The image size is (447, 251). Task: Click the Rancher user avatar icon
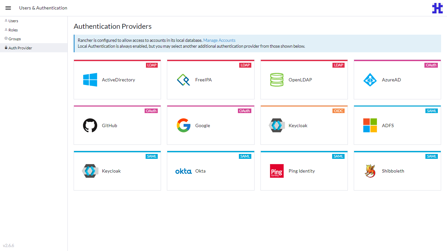(x=437, y=8)
